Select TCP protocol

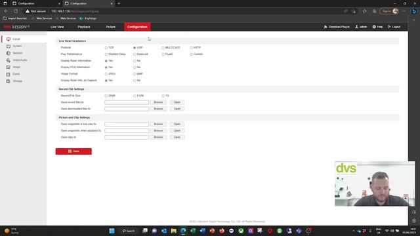(106, 48)
